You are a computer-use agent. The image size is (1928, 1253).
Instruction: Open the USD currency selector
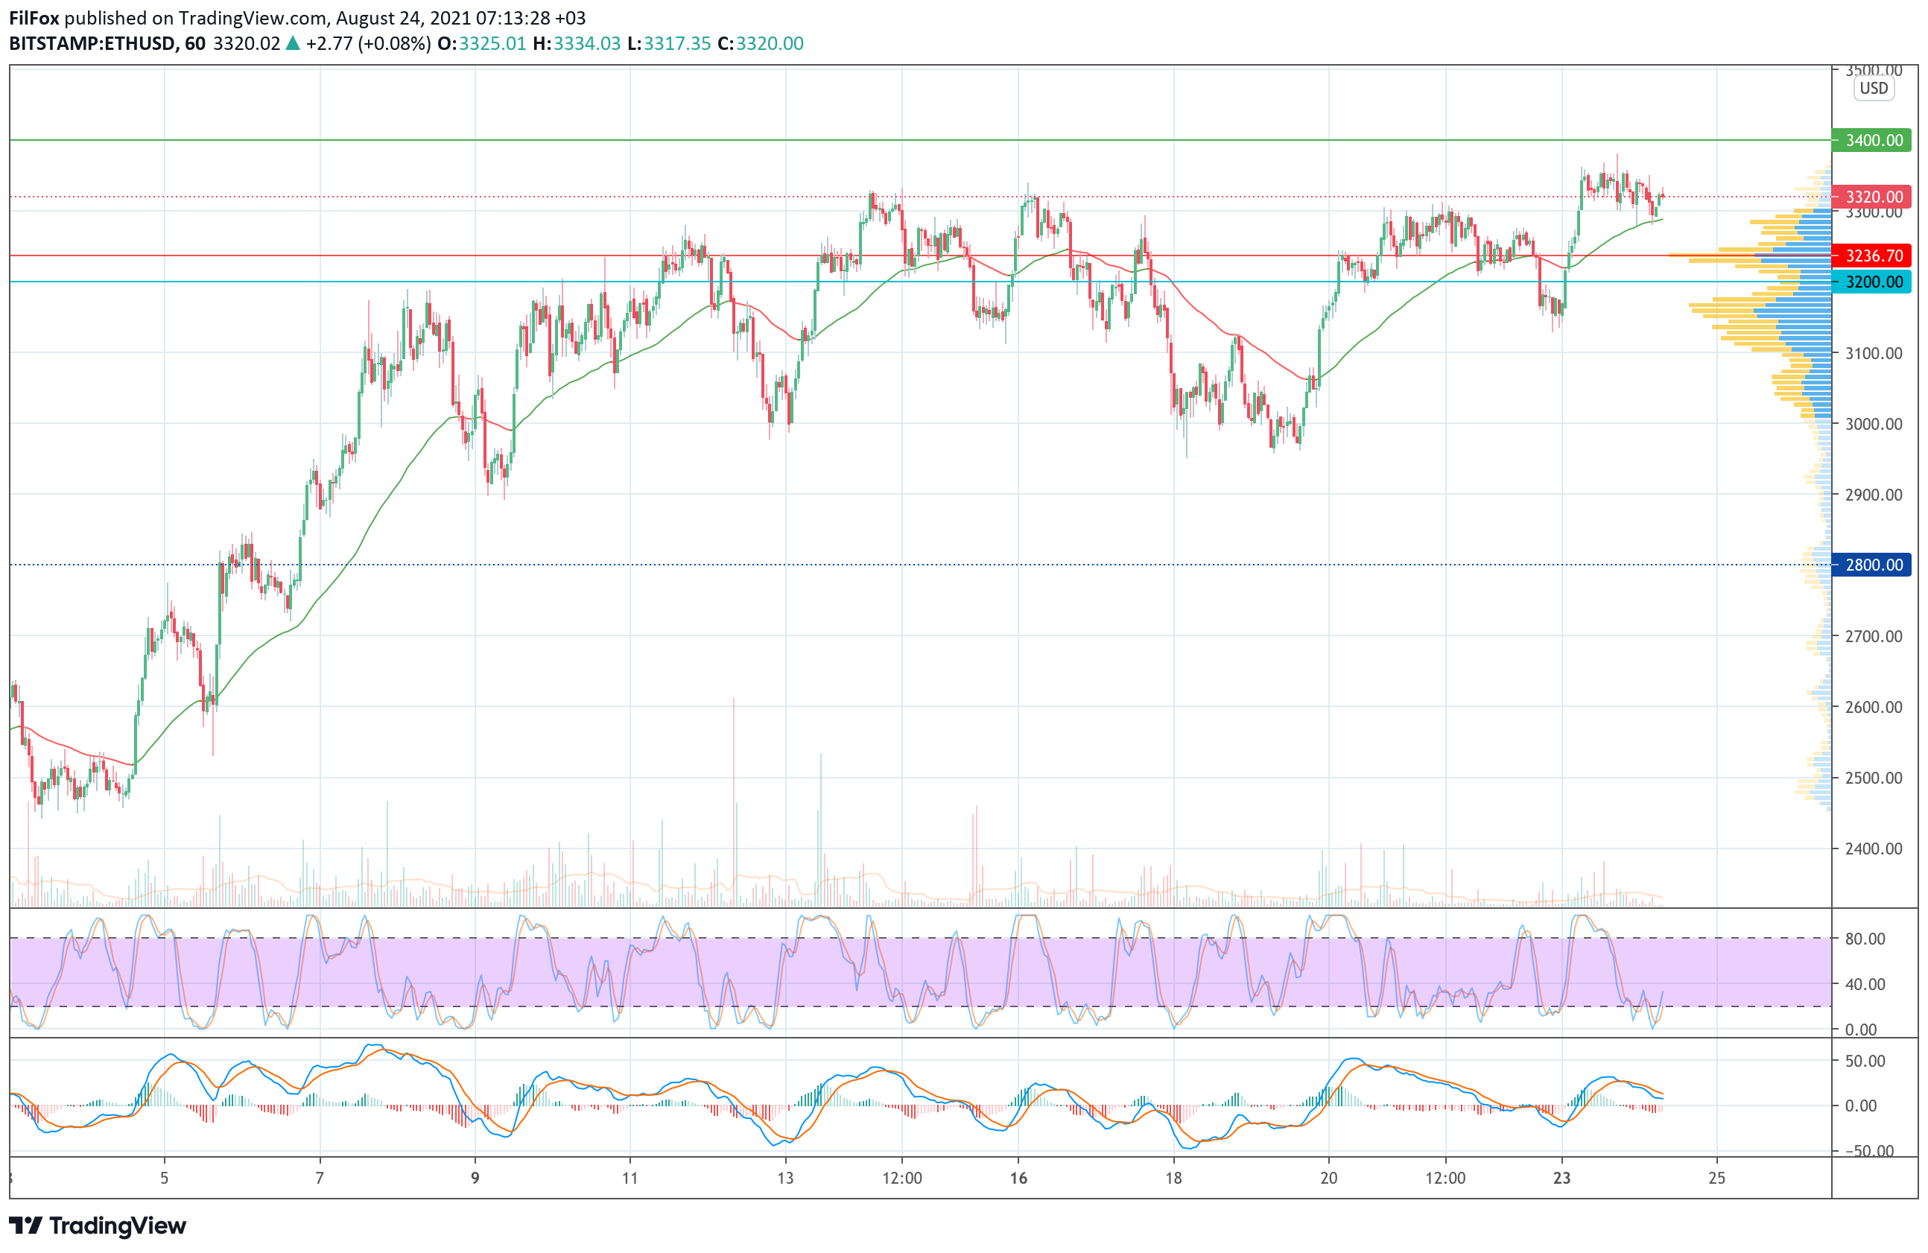click(1873, 89)
